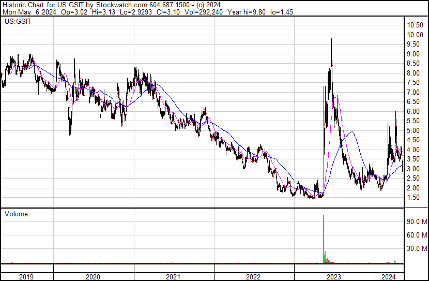Click the Year hi=9.80 value in header
This screenshot has width=429, height=281.
click(x=247, y=12)
